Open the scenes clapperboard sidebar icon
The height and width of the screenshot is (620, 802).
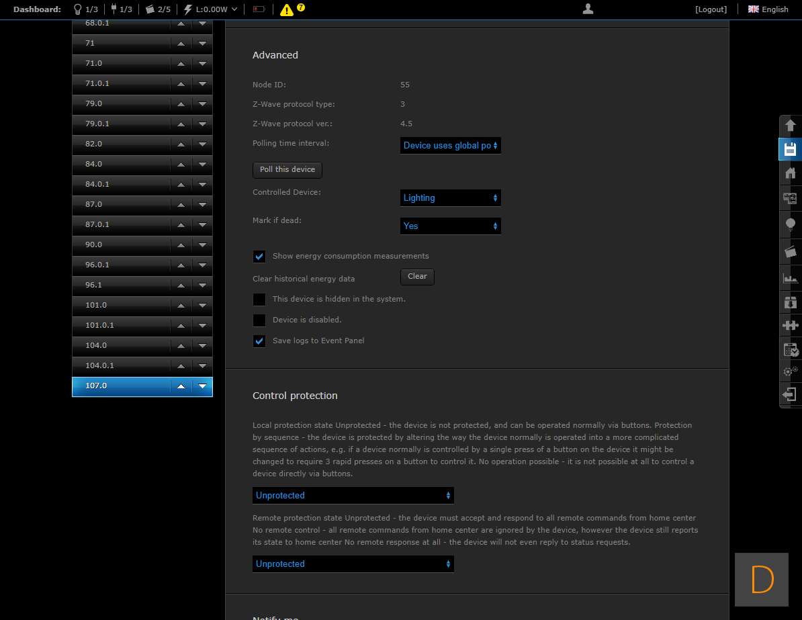[x=790, y=252]
